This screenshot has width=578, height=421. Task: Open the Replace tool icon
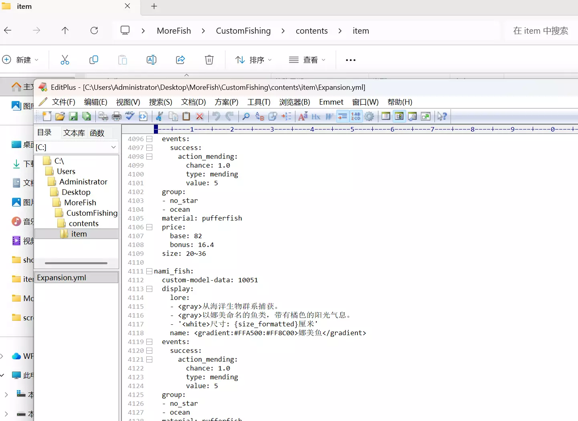[x=260, y=116]
